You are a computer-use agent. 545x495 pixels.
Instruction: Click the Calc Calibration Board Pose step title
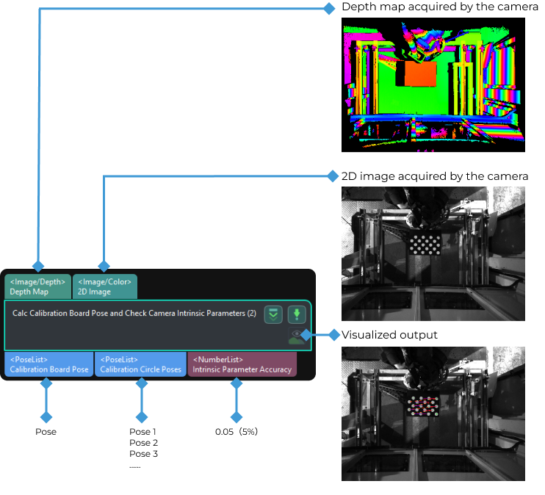tap(134, 313)
